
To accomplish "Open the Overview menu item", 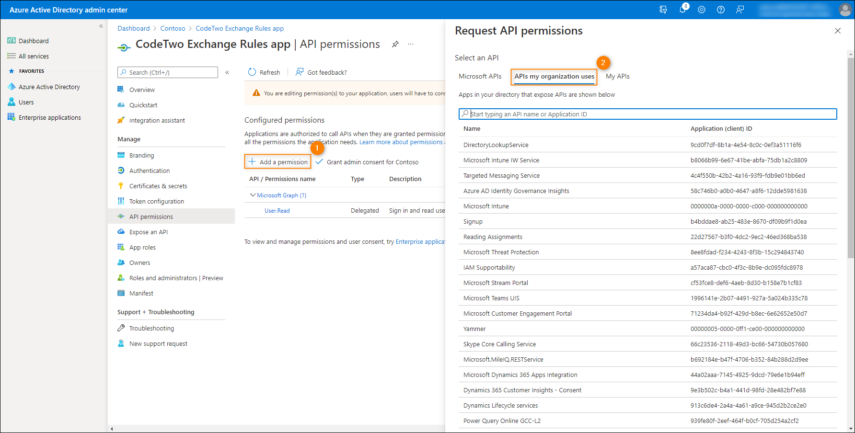I will [142, 90].
